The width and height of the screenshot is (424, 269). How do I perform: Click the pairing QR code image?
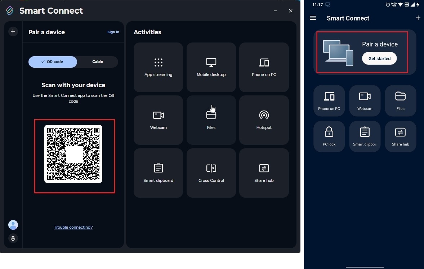click(x=73, y=154)
